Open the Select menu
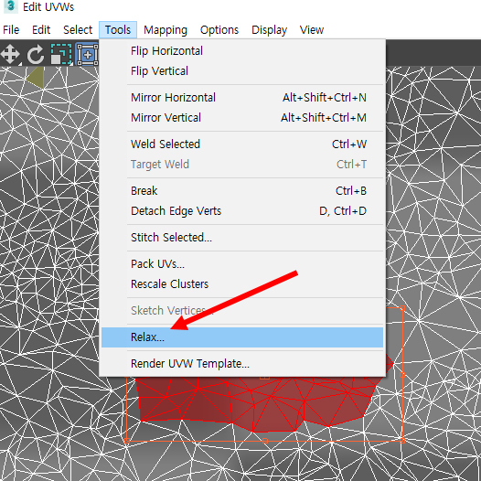This screenshot has width=481, height=481. tap(78, 30)
